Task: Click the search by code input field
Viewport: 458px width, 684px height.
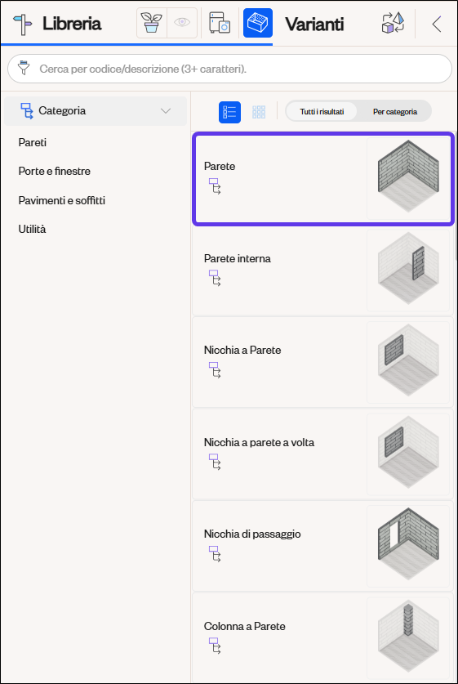Action: 229,69
